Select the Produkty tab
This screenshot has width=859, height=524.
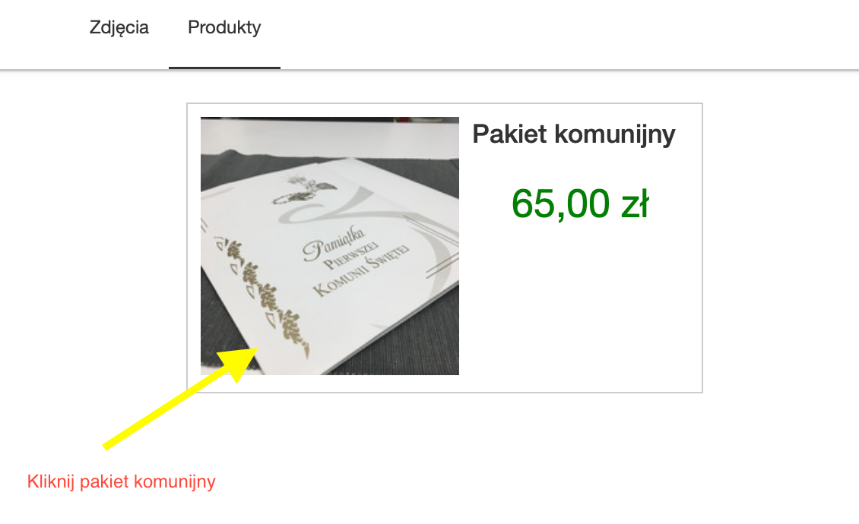[x=224, y=27]
